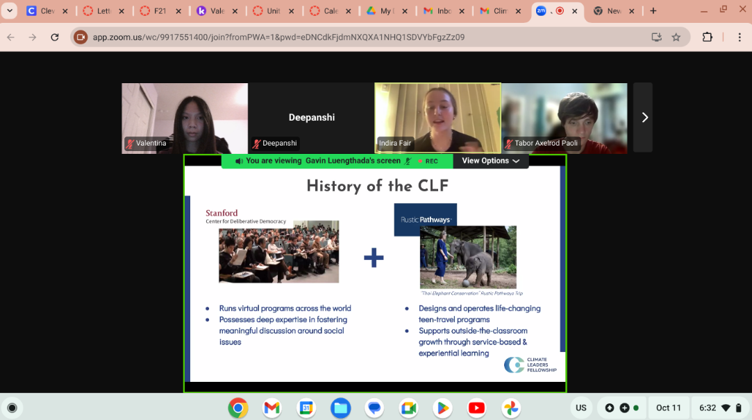Screen dimensions: 752x420
Task: Select Tabor Axelrod Paoli's video tile
Action: pos(565,119)
